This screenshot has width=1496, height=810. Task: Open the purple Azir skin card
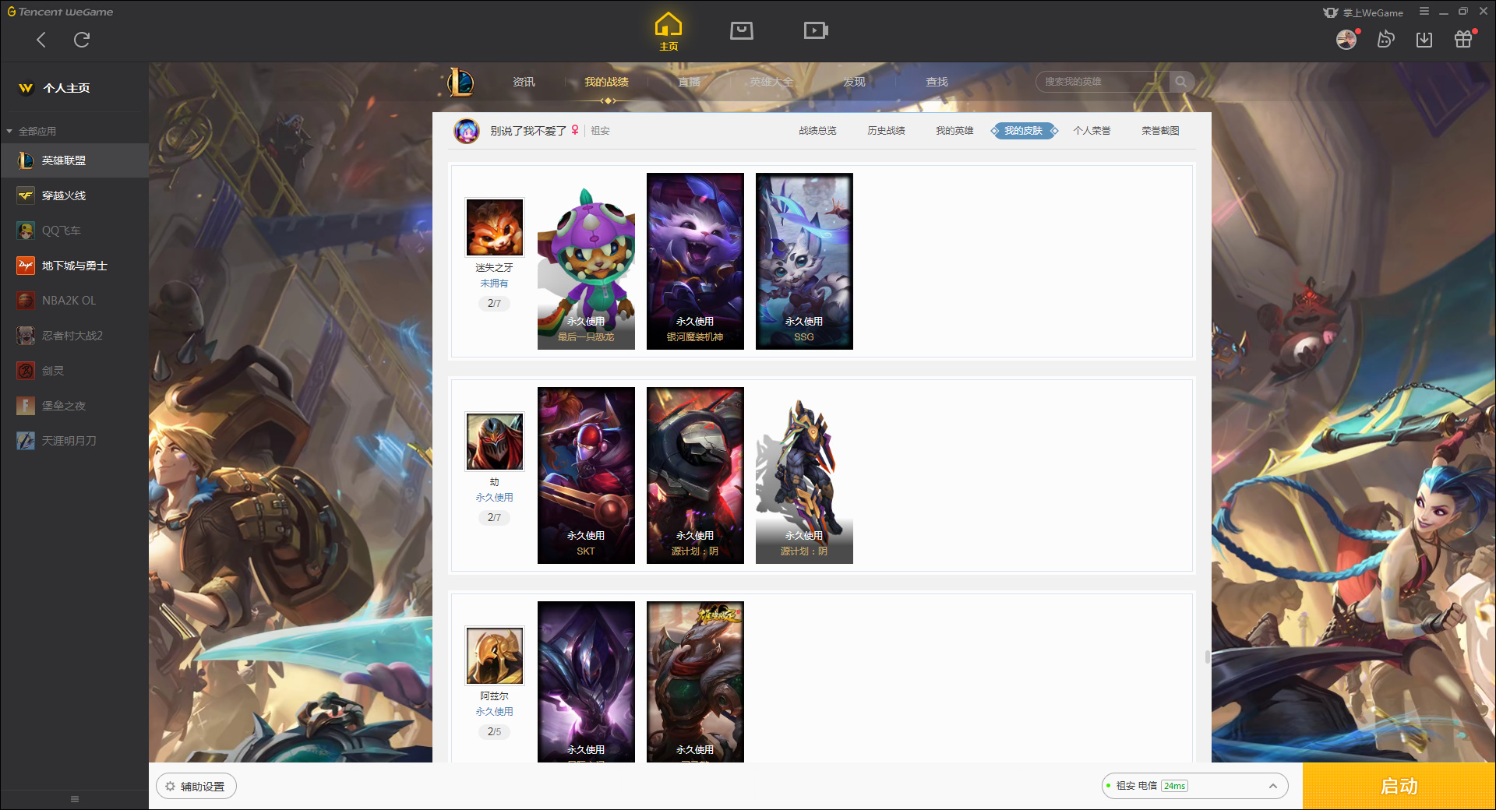(586, 681)
